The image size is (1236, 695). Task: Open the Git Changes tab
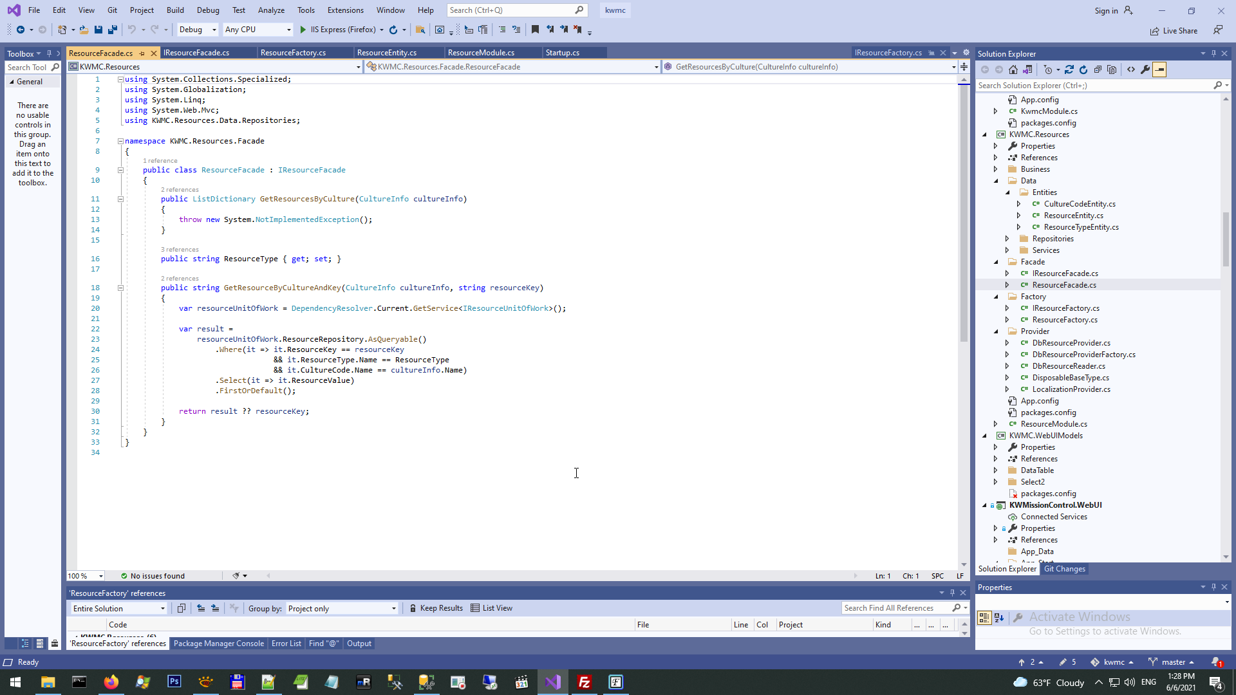point(1064,569)
